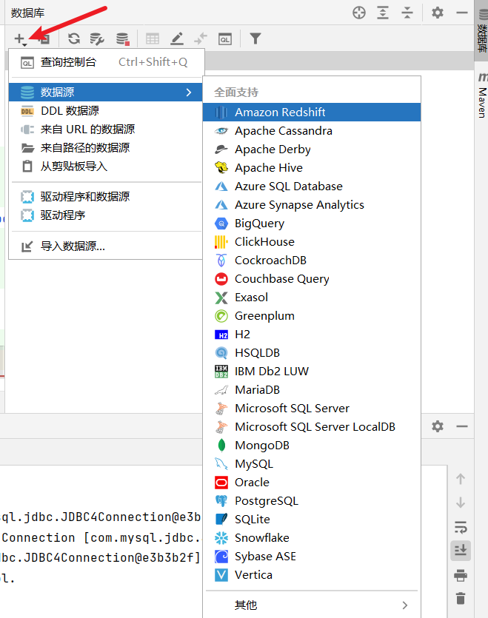
Task: Open the Maven side tab
Action: [482, 95]
